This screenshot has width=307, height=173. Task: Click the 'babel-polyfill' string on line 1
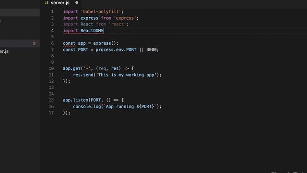[101, 12]
